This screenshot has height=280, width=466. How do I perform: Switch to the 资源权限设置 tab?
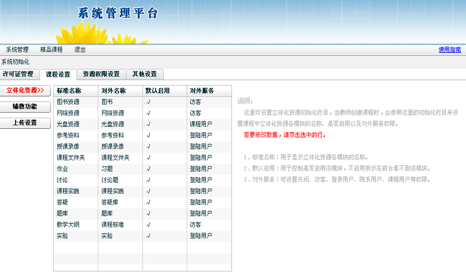(x=101, y=74)
